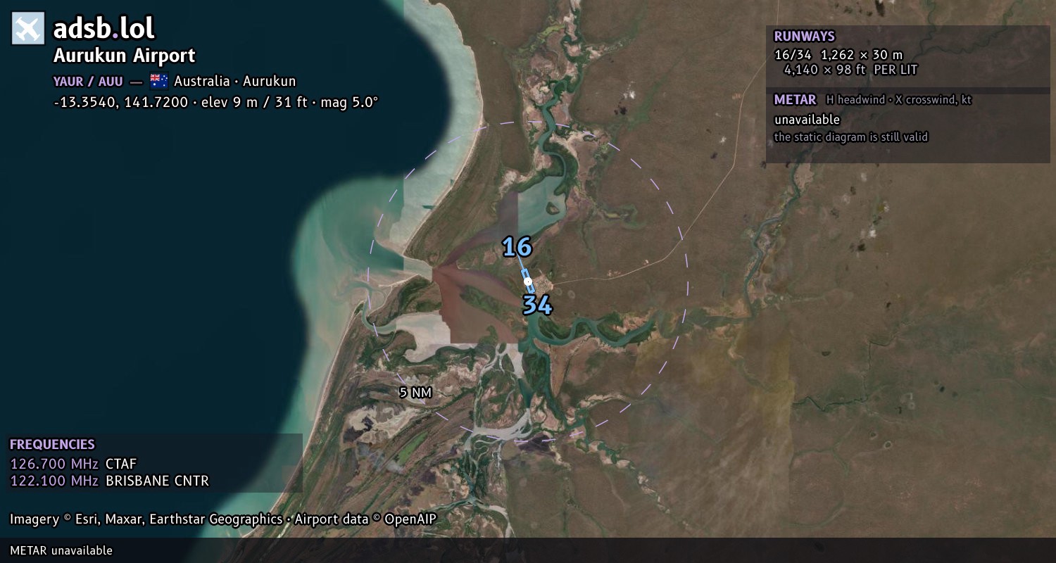Click the imagery attribution Esri, Maxar text

(x=223, y=519)
